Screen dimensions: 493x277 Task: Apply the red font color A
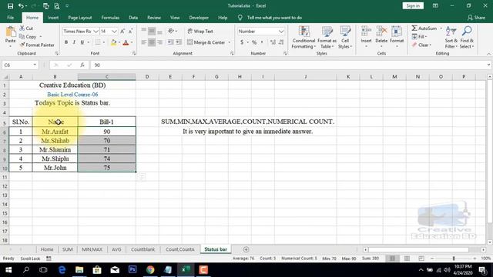pyautogui.click(x=126, y=42)
